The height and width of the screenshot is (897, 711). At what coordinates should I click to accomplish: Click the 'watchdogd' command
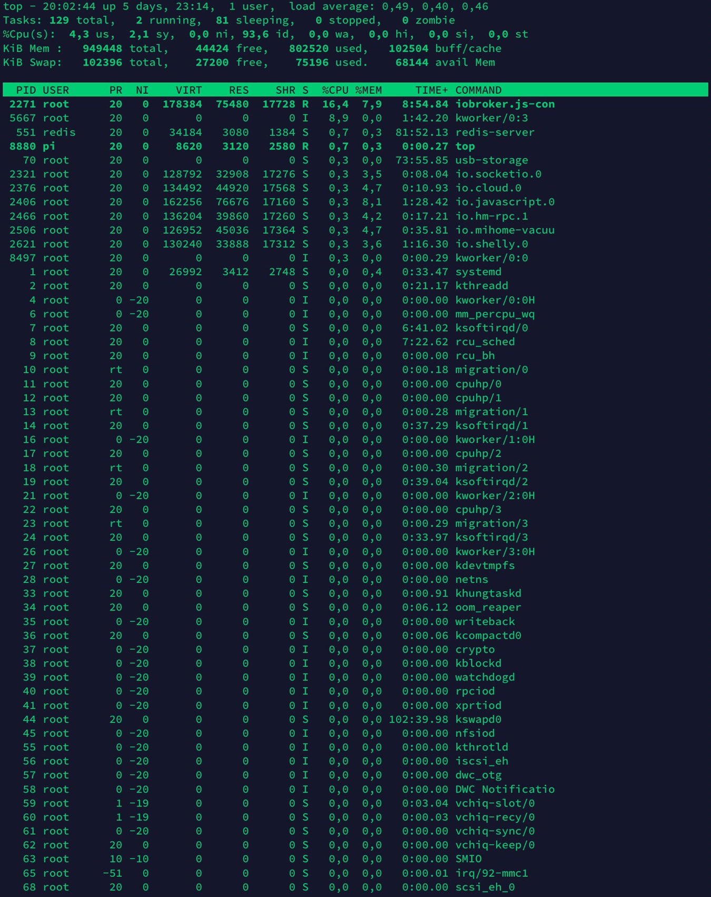tap(485, 677)
